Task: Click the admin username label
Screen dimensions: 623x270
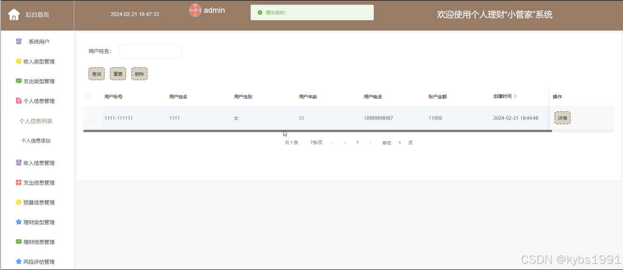Action: [214, 10]
